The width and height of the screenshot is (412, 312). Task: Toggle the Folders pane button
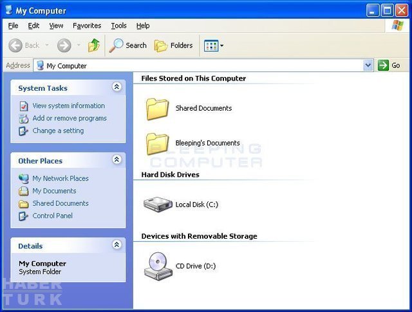pyautogui.click(x=174, y=45)
